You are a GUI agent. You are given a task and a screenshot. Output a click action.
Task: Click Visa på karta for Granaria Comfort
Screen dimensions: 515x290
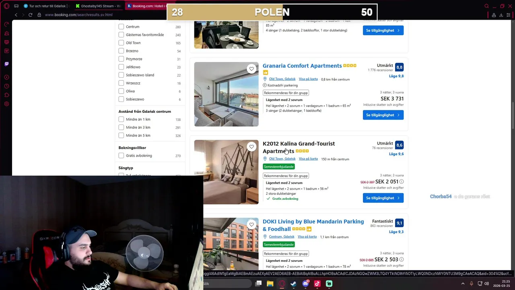(x=308, y=79)
